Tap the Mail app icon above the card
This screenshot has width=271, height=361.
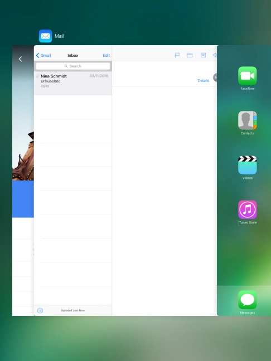(45, 36)
